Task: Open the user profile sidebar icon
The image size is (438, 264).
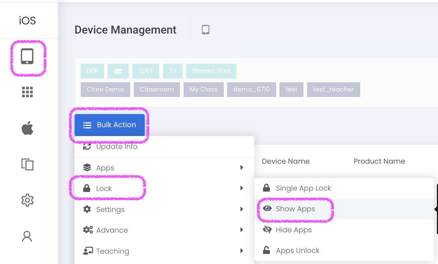Action: (27, 236)
